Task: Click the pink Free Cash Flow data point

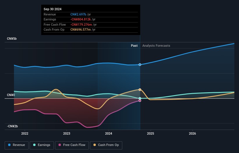Action: tap(140, 100)
